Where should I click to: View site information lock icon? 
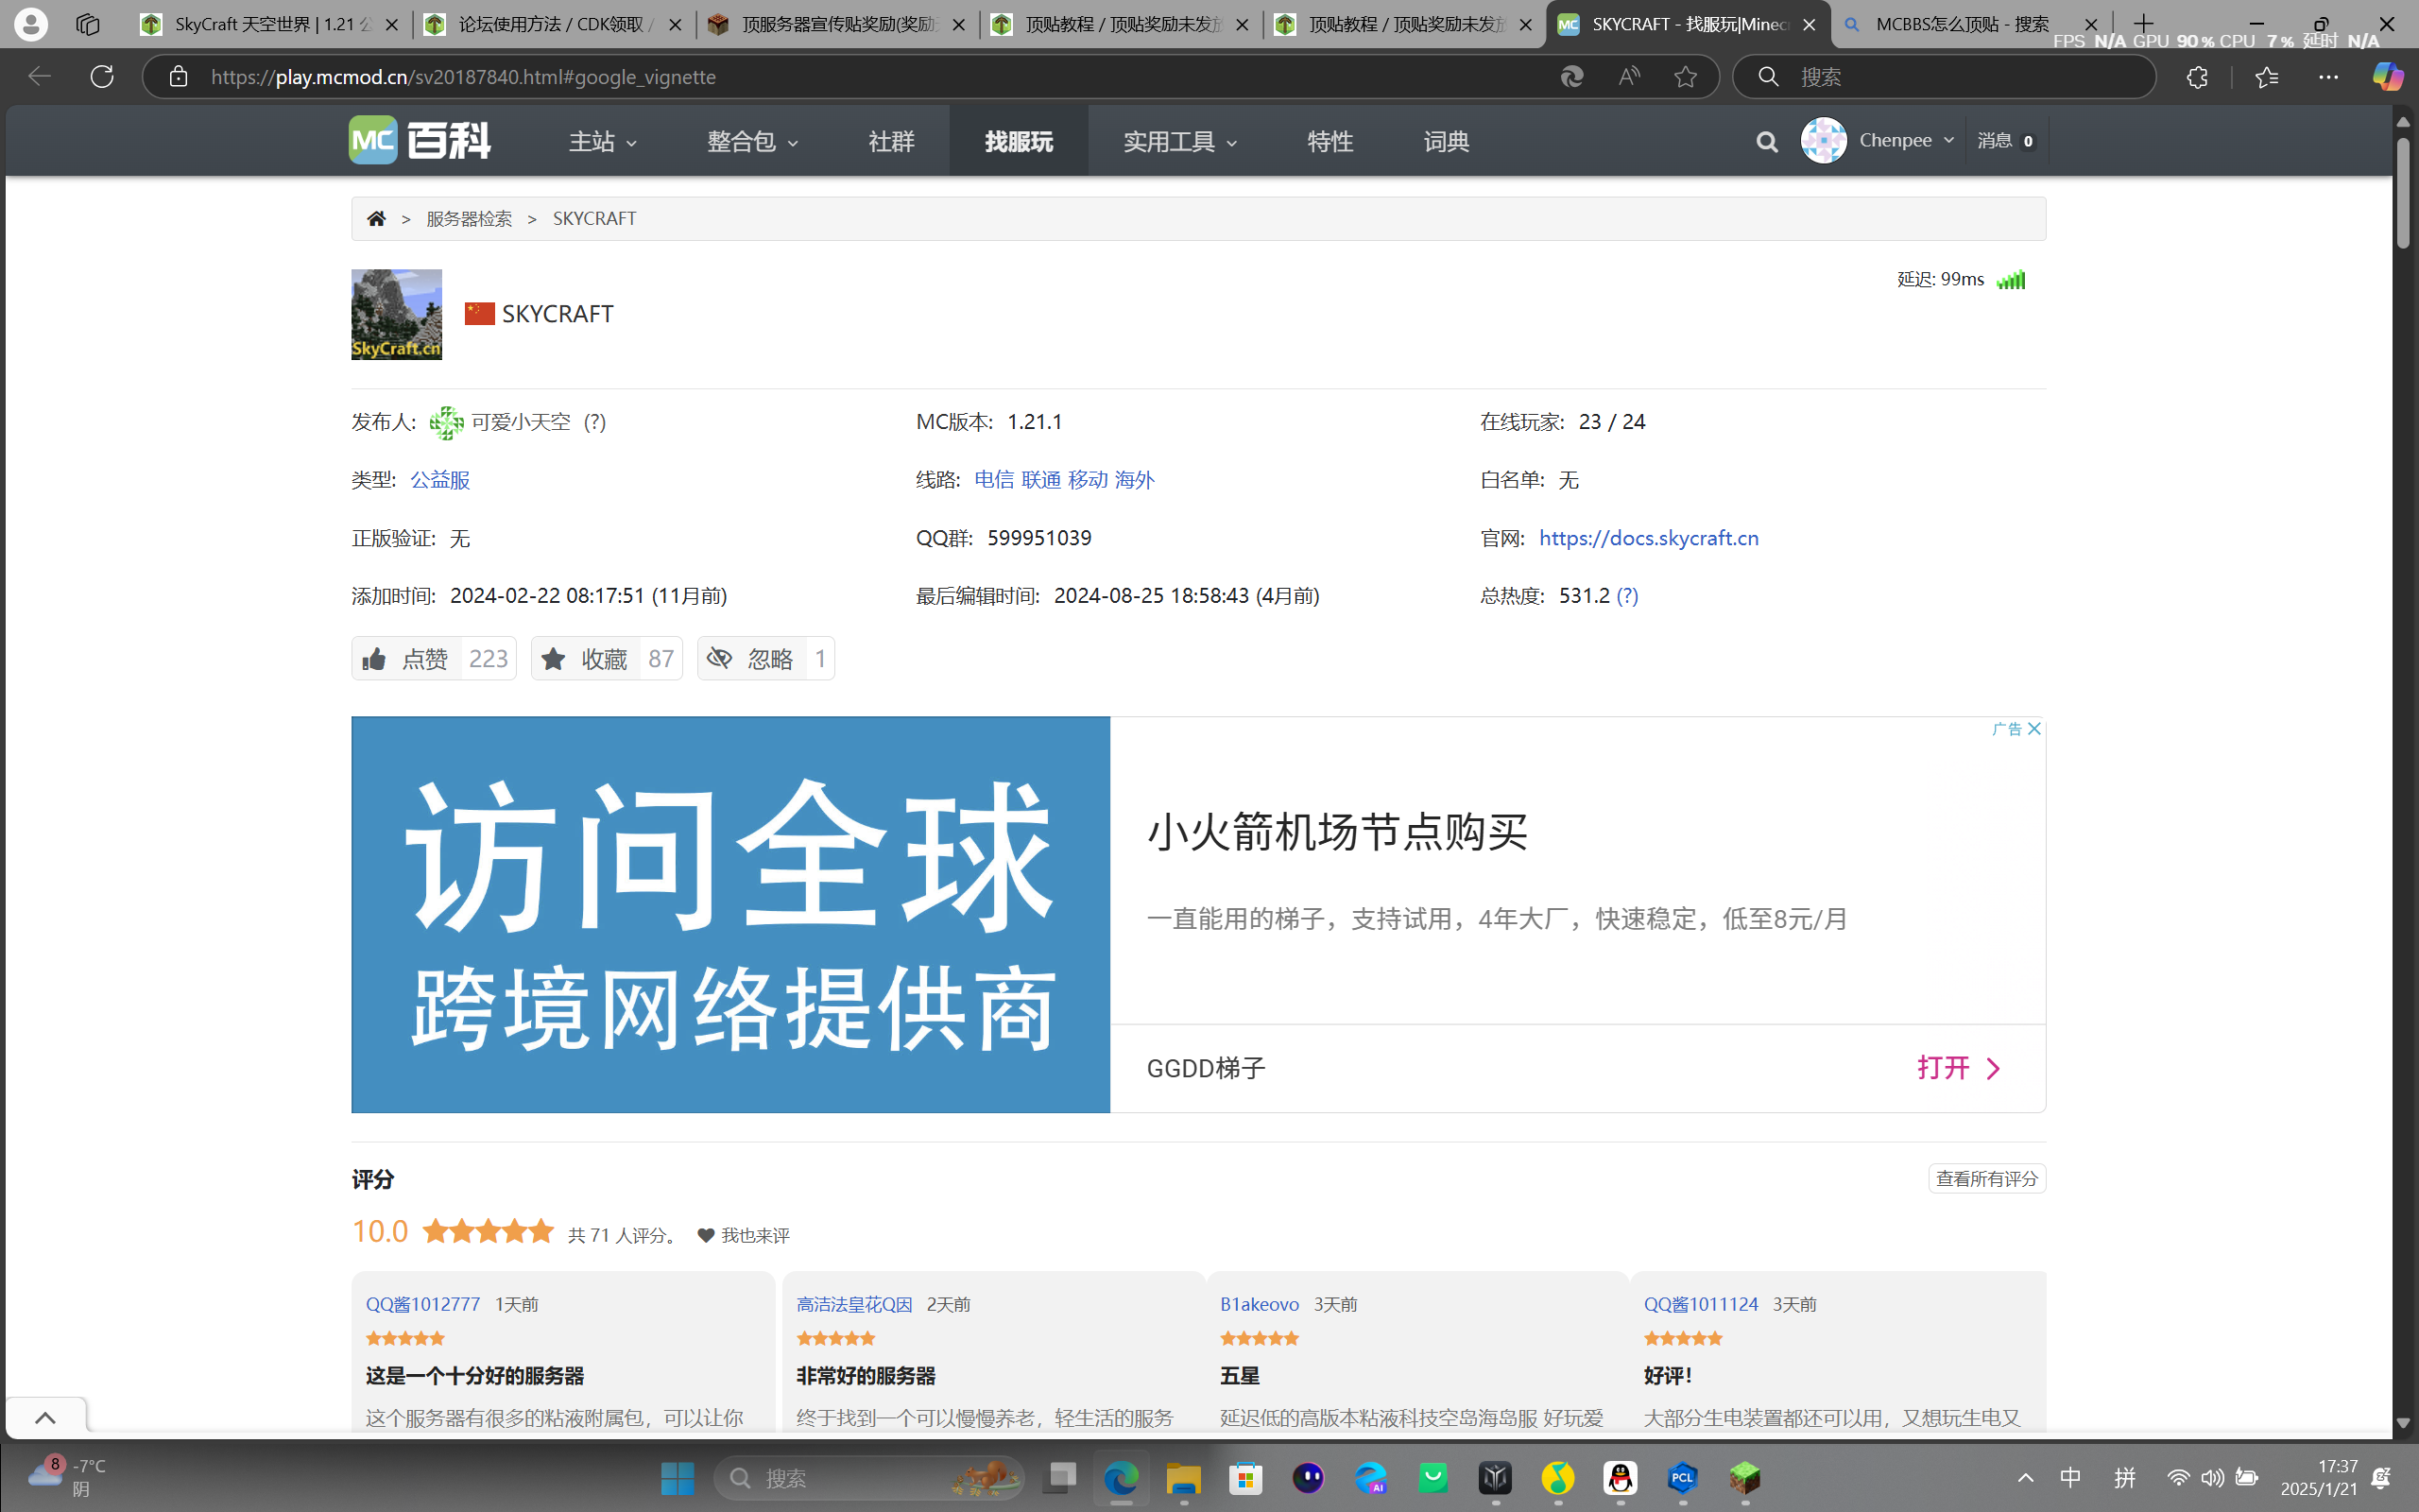pyautogui.click(x=178, y=76)
